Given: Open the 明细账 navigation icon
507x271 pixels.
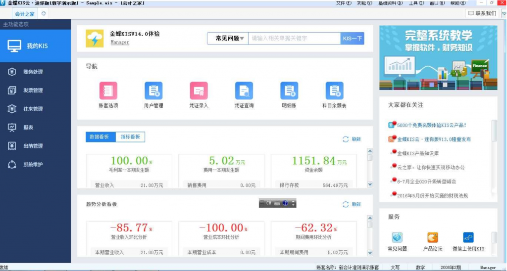Looking at the screenshot, I should (289, 91).
